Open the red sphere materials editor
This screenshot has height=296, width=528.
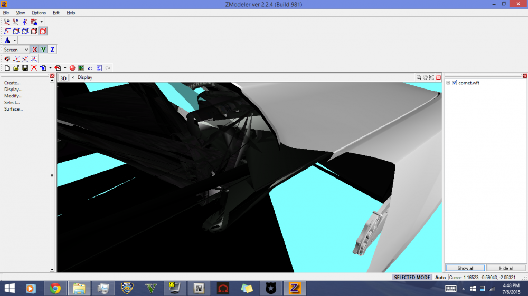pos(72,68)
